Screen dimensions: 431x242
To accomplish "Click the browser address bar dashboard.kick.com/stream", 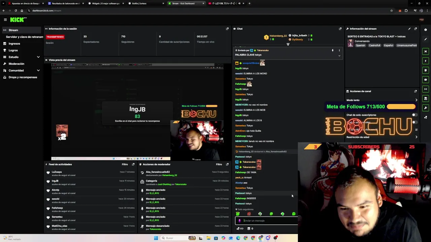I will point(46,11).
